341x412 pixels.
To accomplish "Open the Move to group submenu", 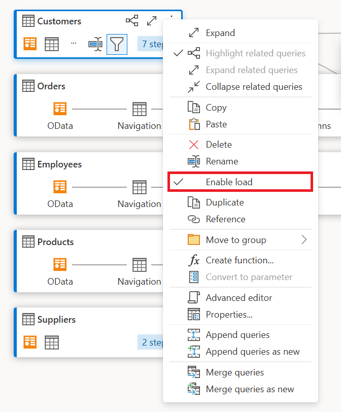I will (241, 239).
